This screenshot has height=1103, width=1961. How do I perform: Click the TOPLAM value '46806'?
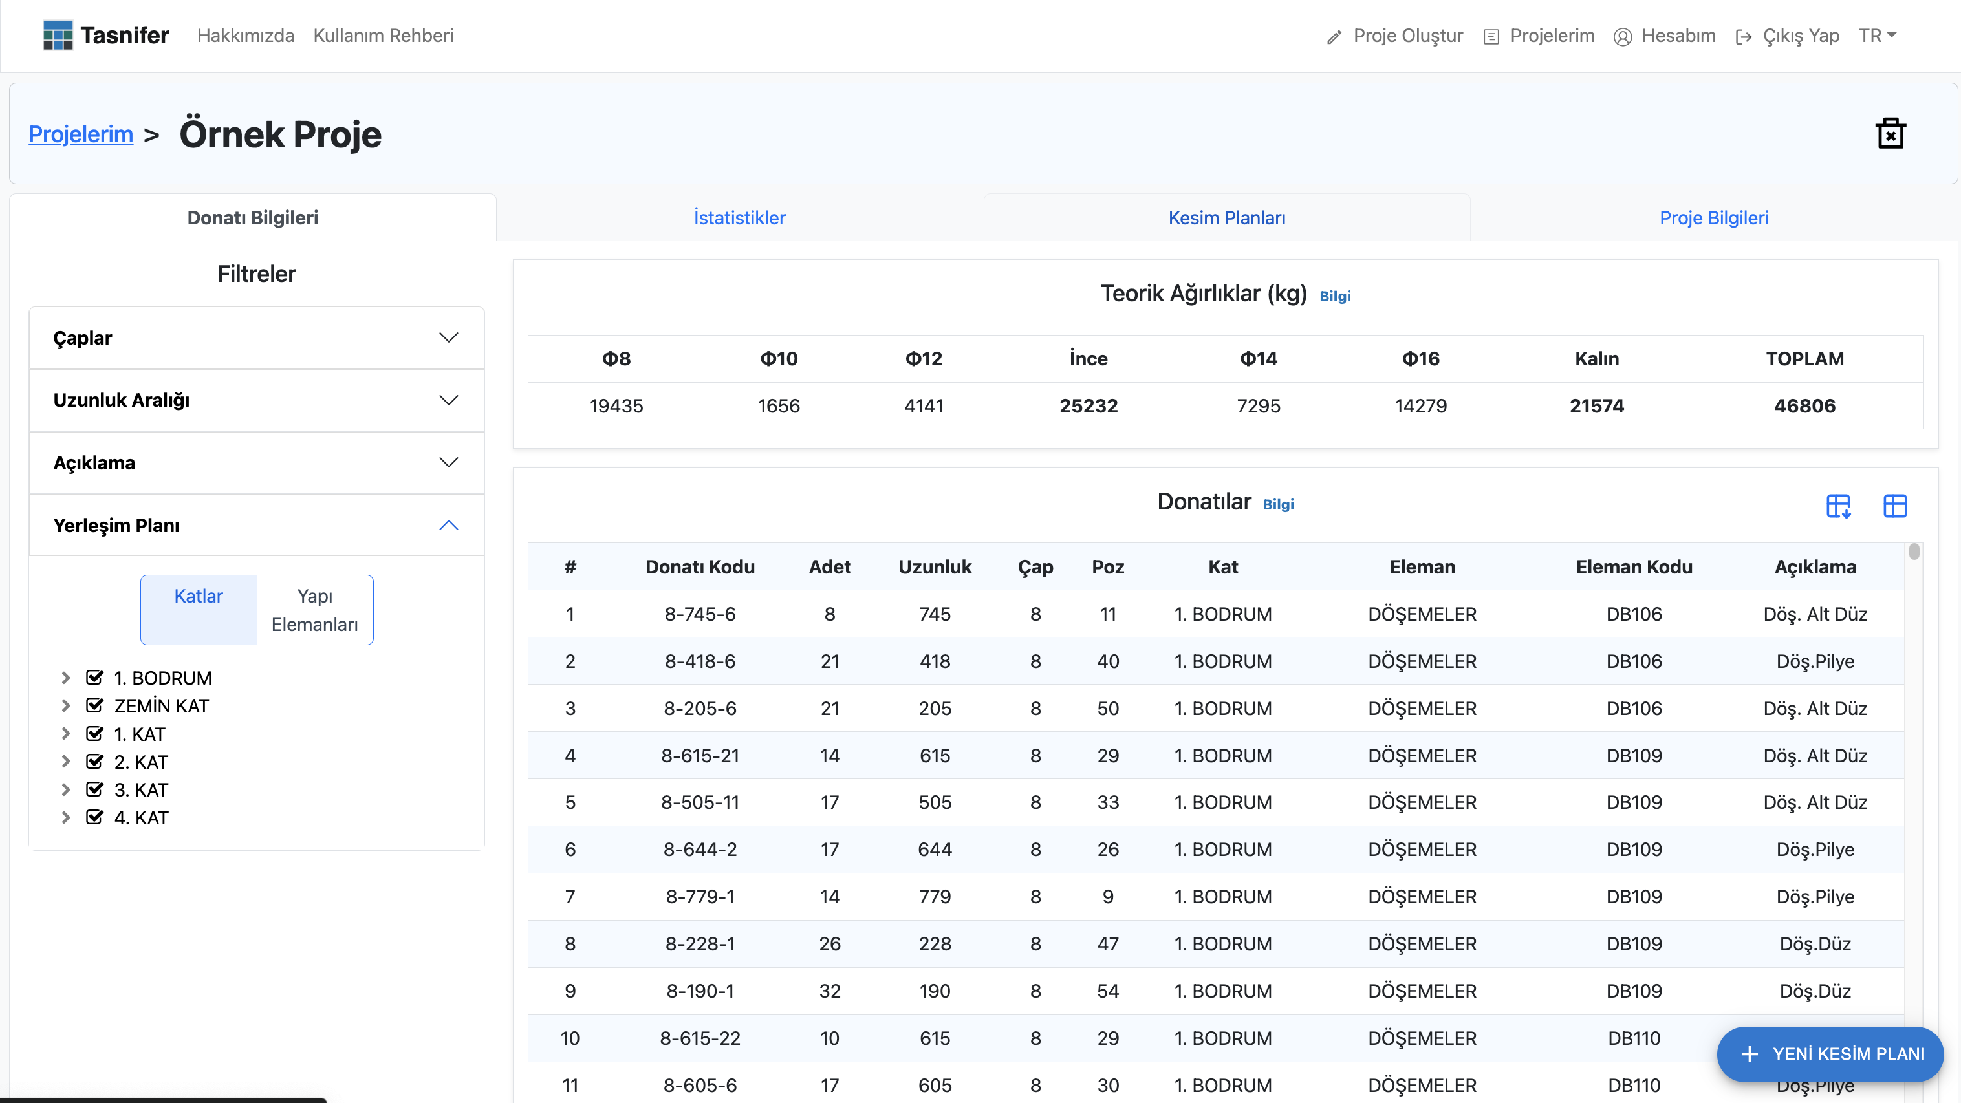[1804, 406]
